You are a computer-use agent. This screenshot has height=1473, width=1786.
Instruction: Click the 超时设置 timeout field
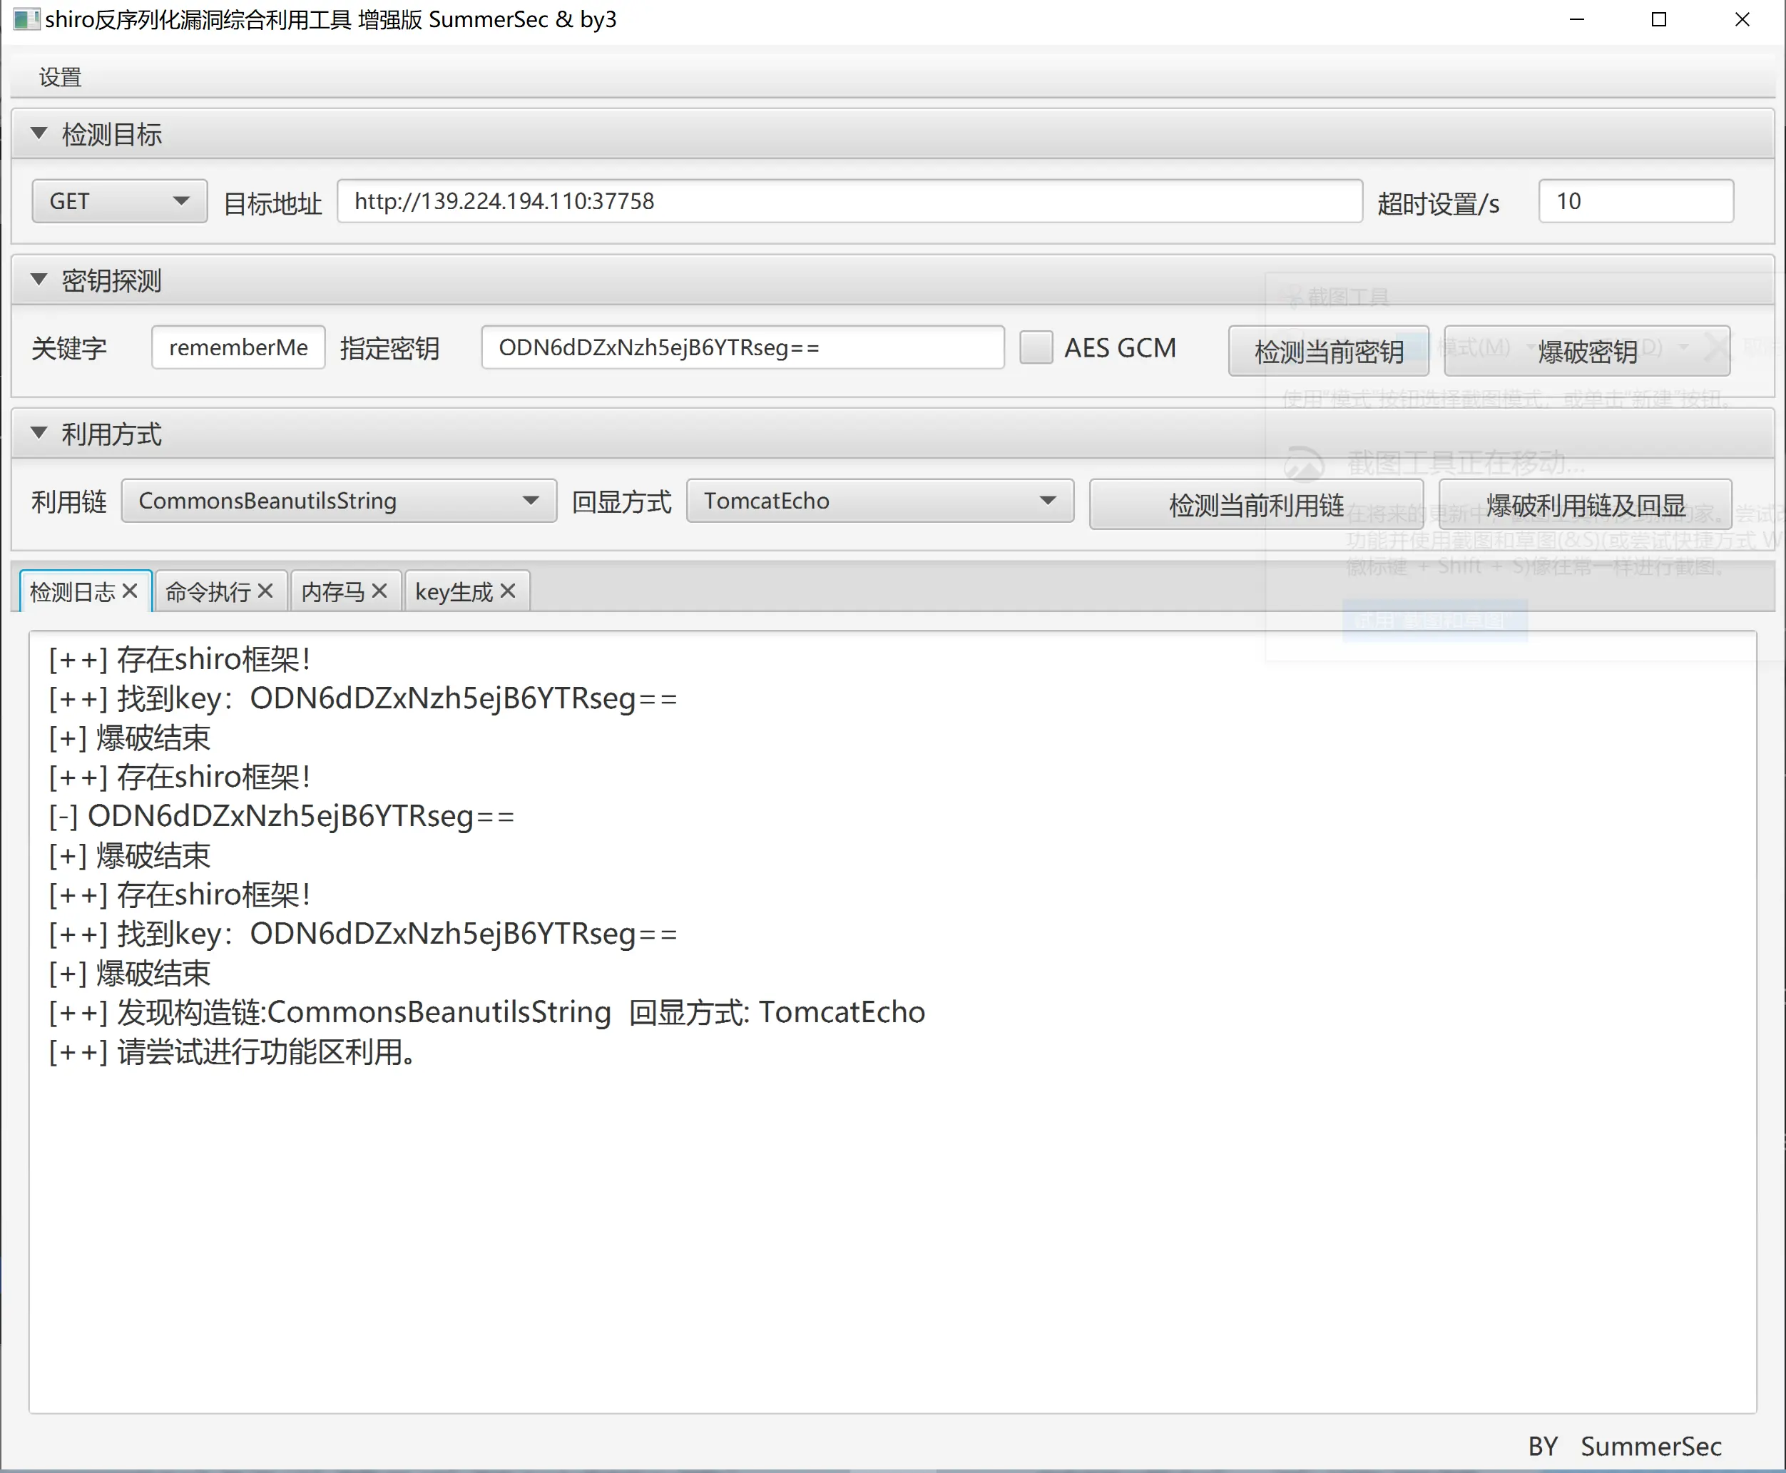pos(1635,201)
